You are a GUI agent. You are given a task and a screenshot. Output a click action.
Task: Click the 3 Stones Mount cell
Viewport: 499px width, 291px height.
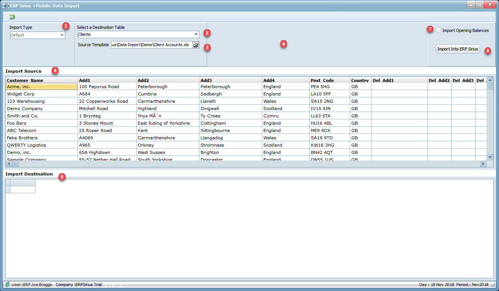(107, 123)
